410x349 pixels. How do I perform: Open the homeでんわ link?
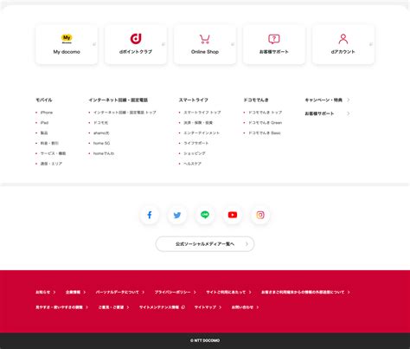pyautogui.click(x=104, y=153)
